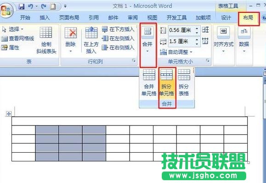
Task: Open the 页面布局 tab
Action: [x=69, y=17]
